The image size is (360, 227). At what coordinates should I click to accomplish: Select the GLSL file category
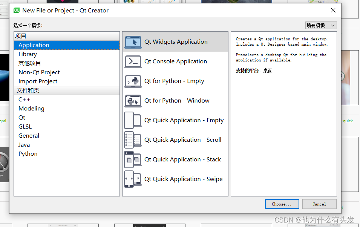click(67, 127)
